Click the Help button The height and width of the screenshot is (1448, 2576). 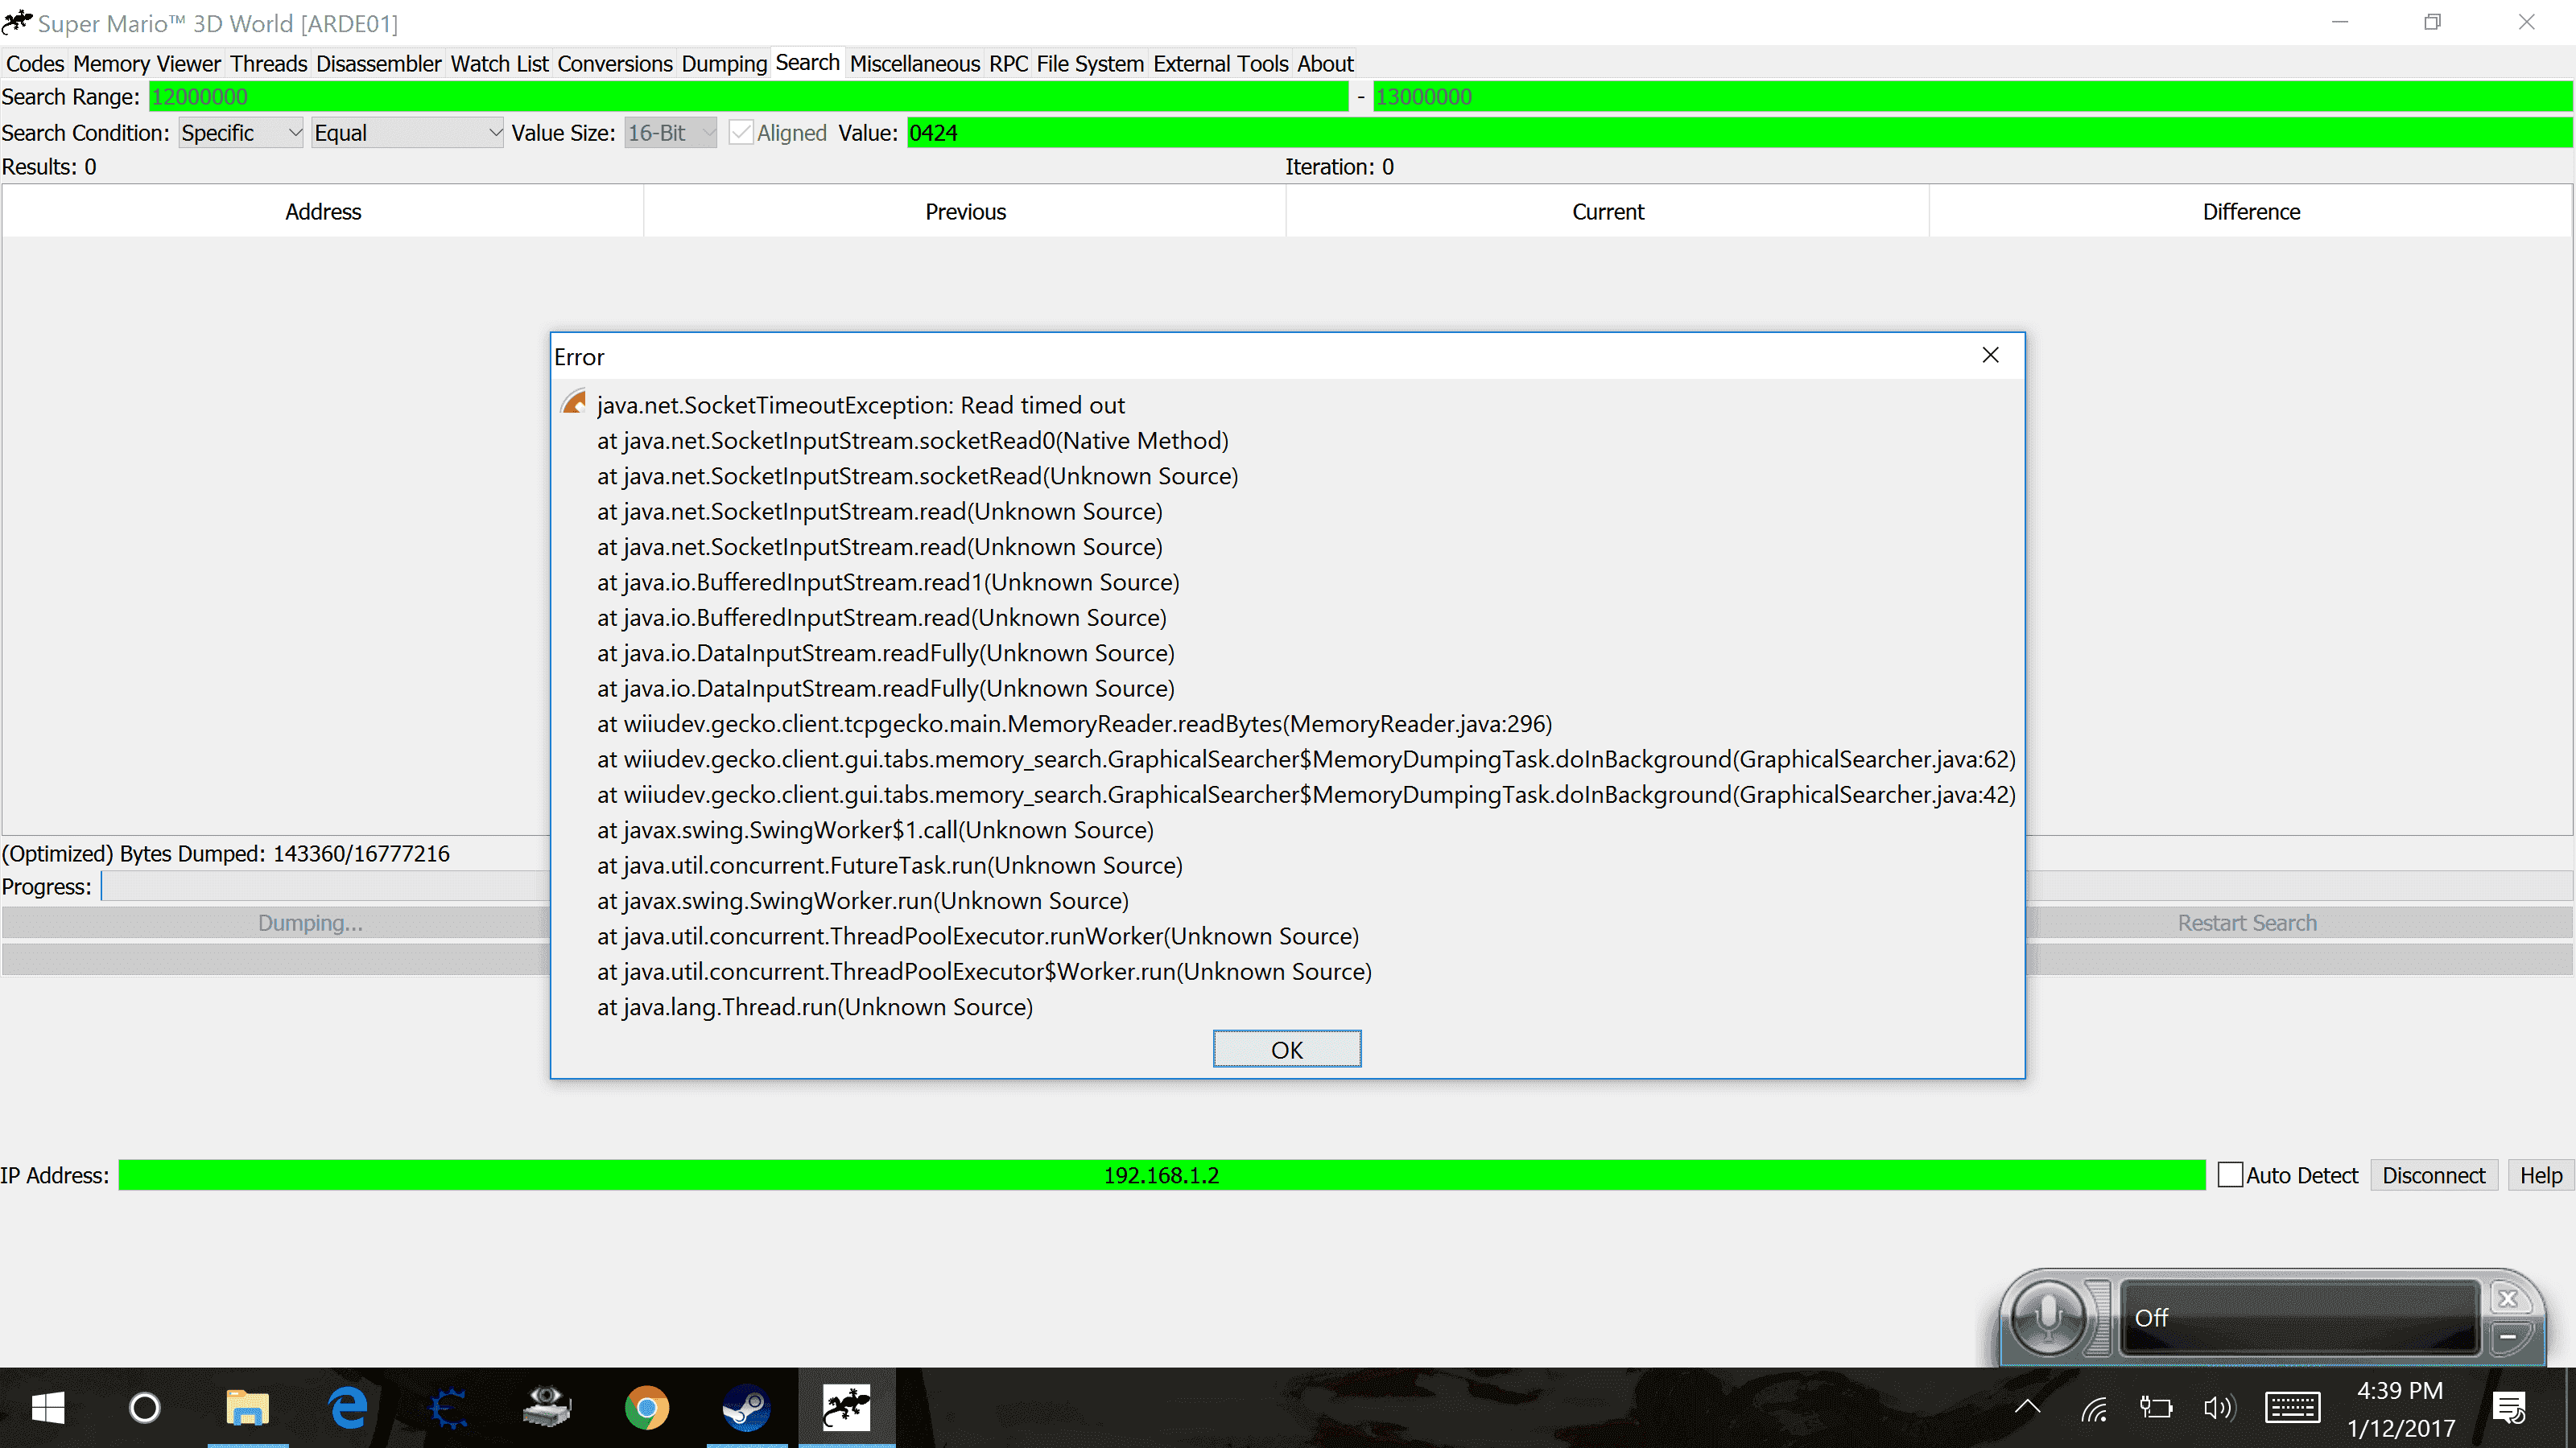coord(2541,1175)
